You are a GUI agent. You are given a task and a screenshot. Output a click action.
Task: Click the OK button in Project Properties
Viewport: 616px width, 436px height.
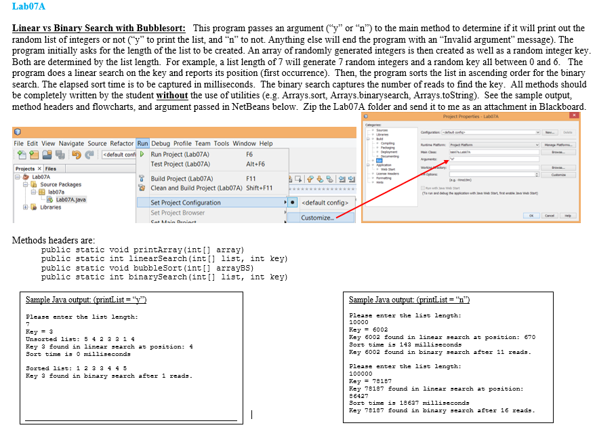point(531,215)
